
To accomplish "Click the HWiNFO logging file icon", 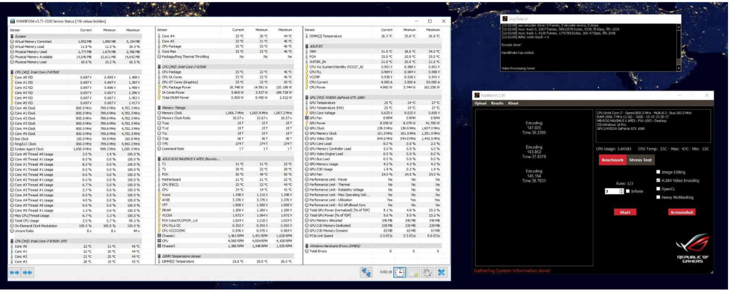I will pos(414,272).
